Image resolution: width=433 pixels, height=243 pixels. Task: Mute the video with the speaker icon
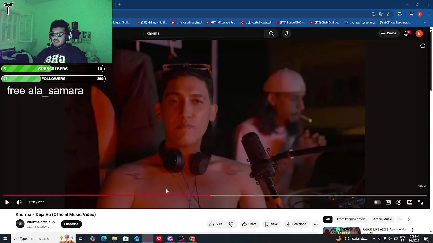point(19,202)
